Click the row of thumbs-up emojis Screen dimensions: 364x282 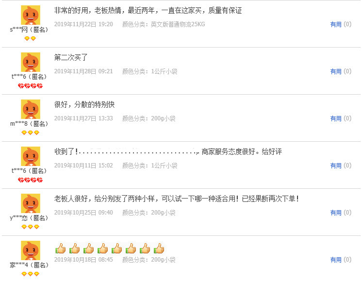point(110,249)
